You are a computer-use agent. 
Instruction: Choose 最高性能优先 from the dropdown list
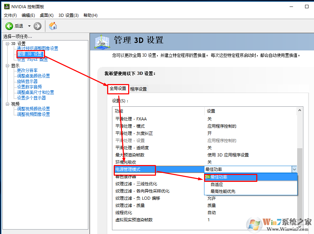coord(223,191)
